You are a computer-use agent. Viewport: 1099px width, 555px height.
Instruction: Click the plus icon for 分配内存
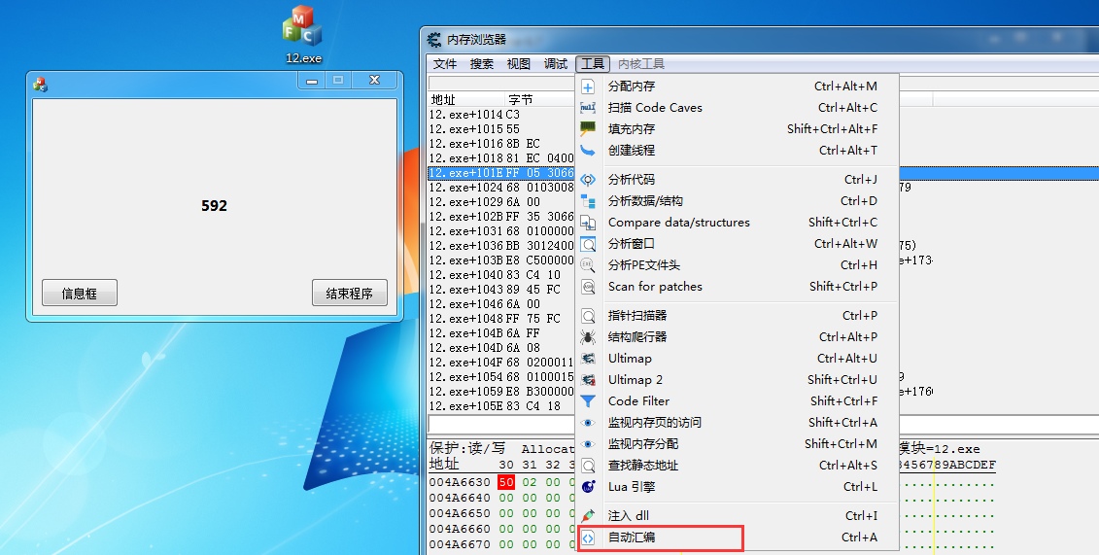[x=588, y=87]
